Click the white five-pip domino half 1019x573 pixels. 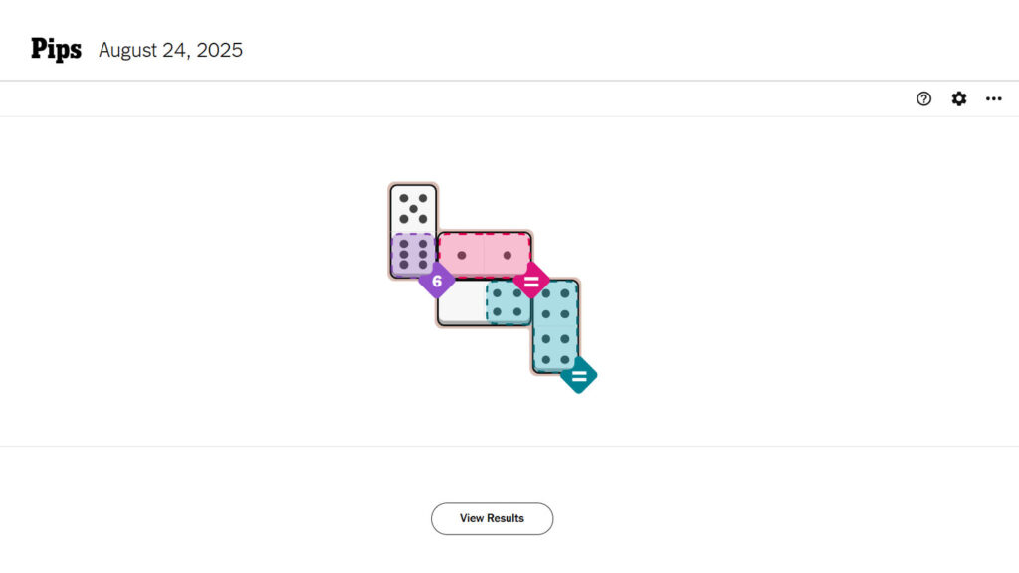pyautogui.click(x=413, y=208)
